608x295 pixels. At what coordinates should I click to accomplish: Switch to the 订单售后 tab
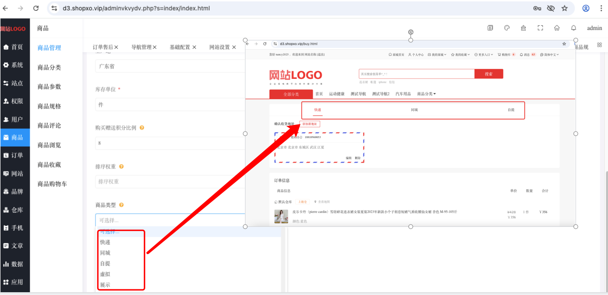103,47
